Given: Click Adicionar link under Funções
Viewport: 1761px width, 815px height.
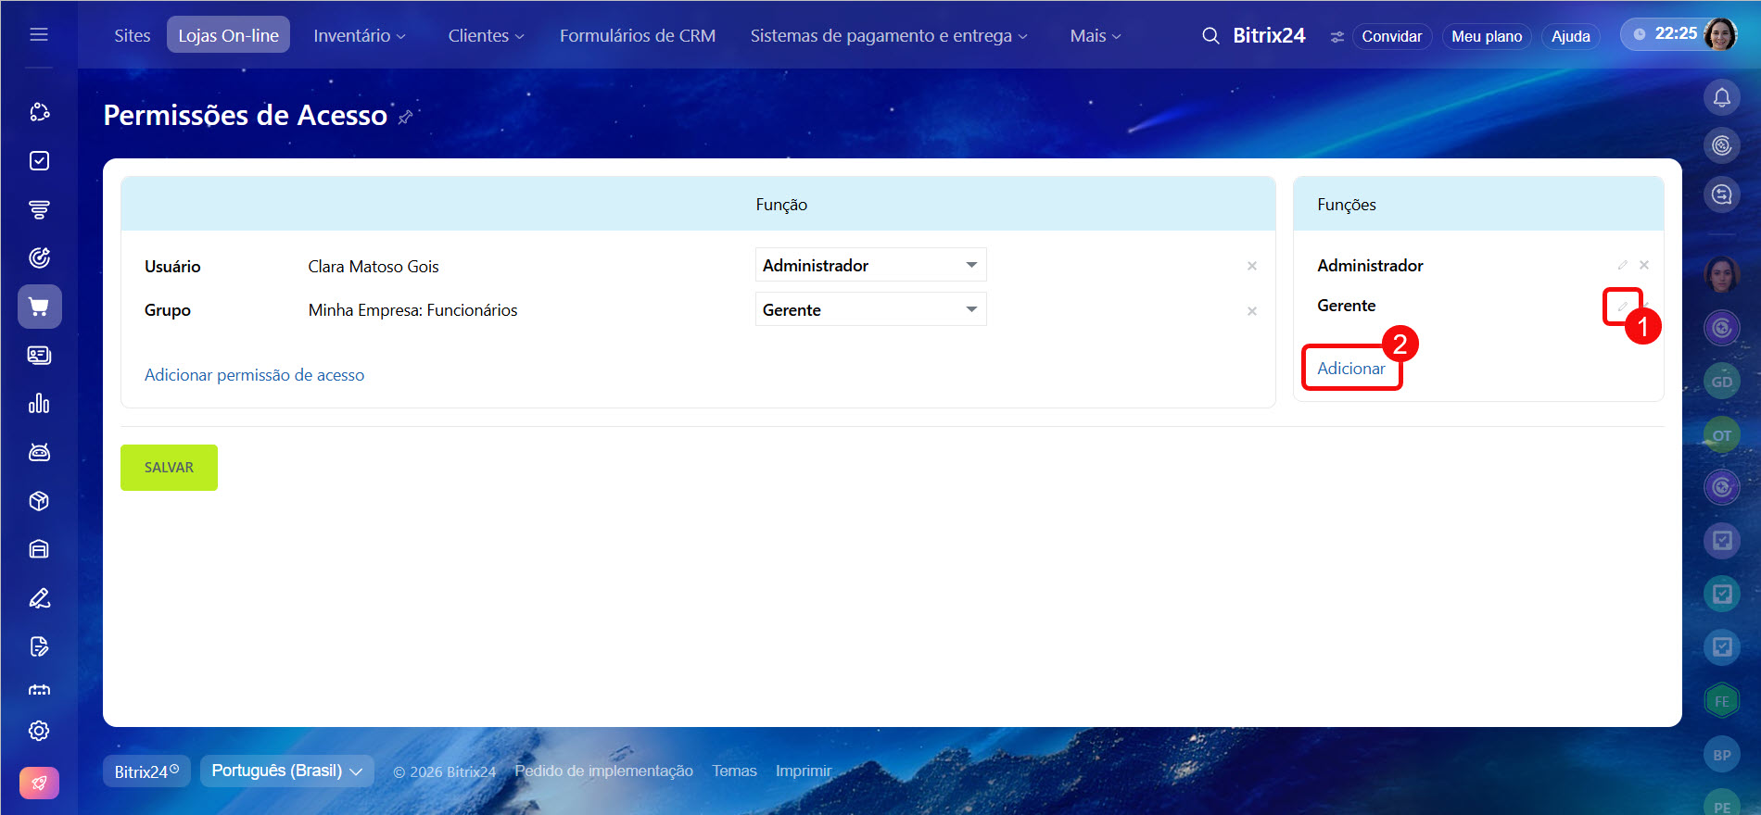Looking at the screenshot, I should tap(1350, 369).
